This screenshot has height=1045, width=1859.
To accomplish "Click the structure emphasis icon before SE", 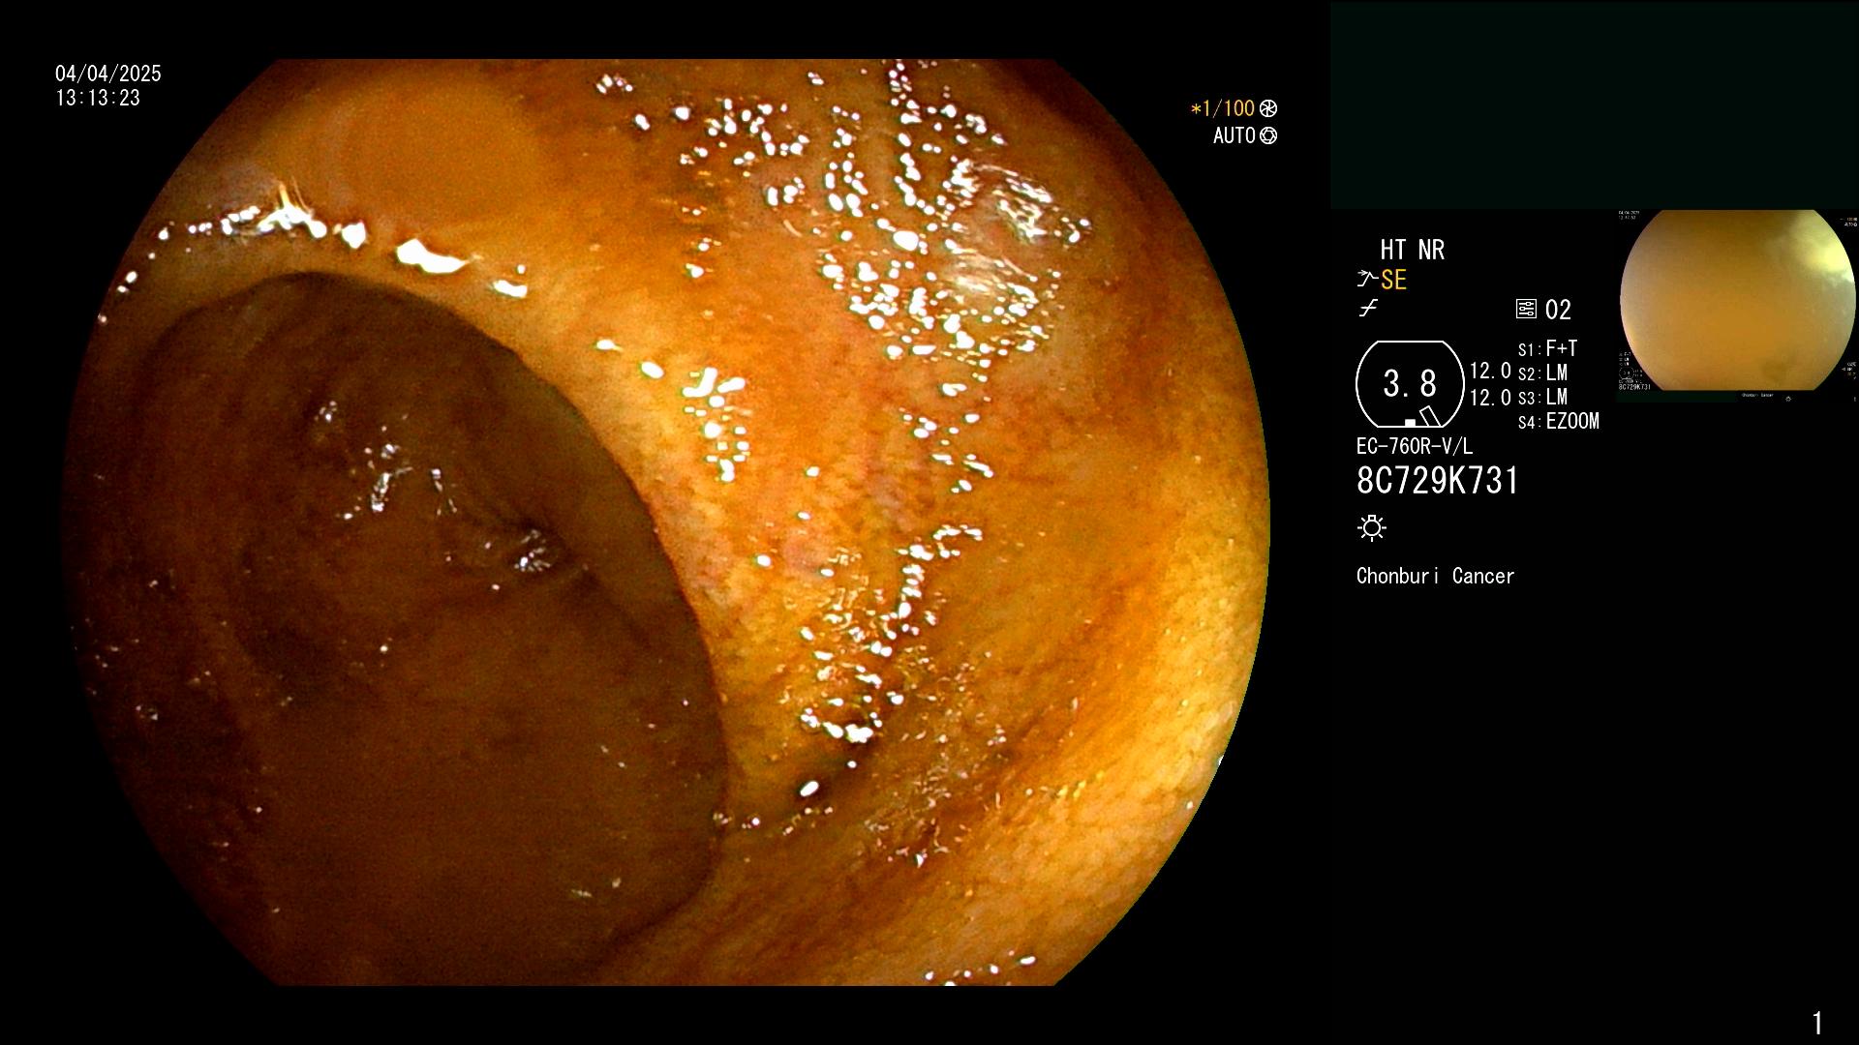I will (x=1367, y=280).
